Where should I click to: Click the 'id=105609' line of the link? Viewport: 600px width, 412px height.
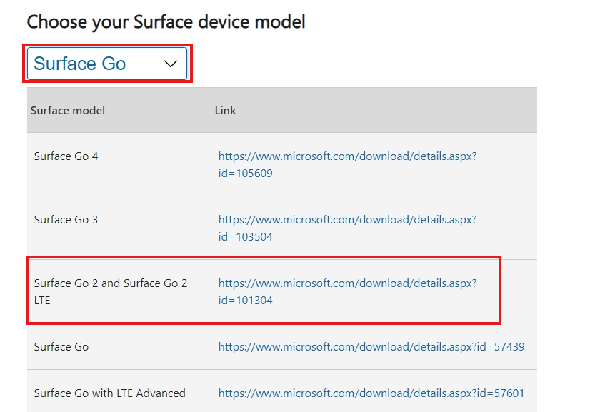click(x=245, y=174)
